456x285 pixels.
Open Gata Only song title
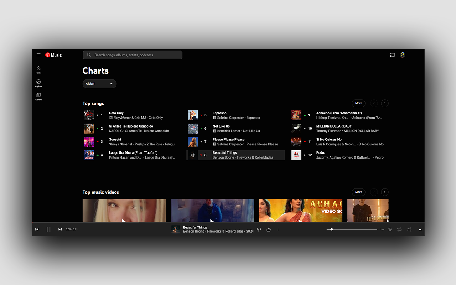tap(116, 113)
